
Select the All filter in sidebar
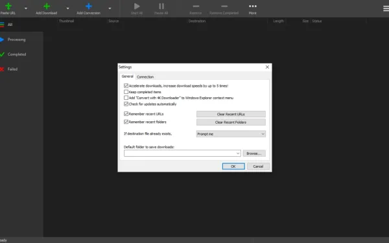[10, 25]
